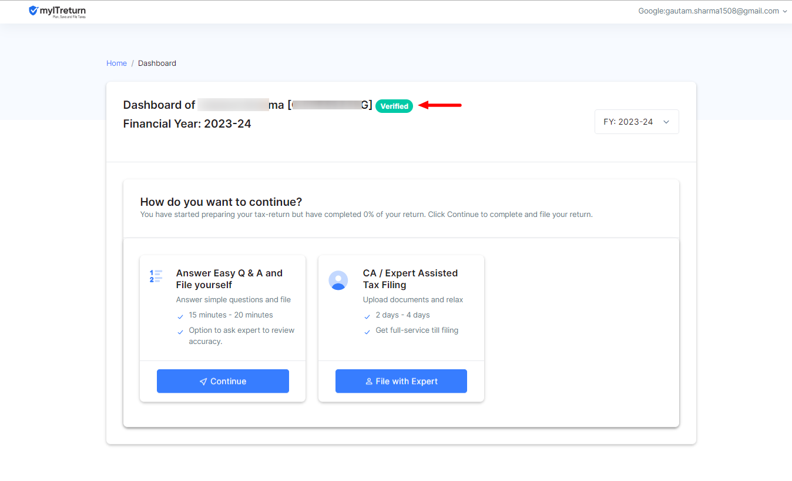Go to the Home breadcrumb link
Image resolution: width=792 pixels, height=481 pixels.
click(116, 63)
